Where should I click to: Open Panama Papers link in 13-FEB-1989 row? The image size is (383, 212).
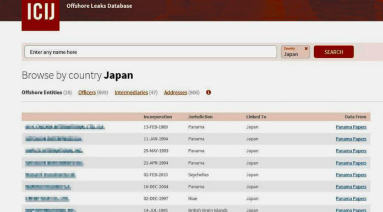[x=351, y=127]
